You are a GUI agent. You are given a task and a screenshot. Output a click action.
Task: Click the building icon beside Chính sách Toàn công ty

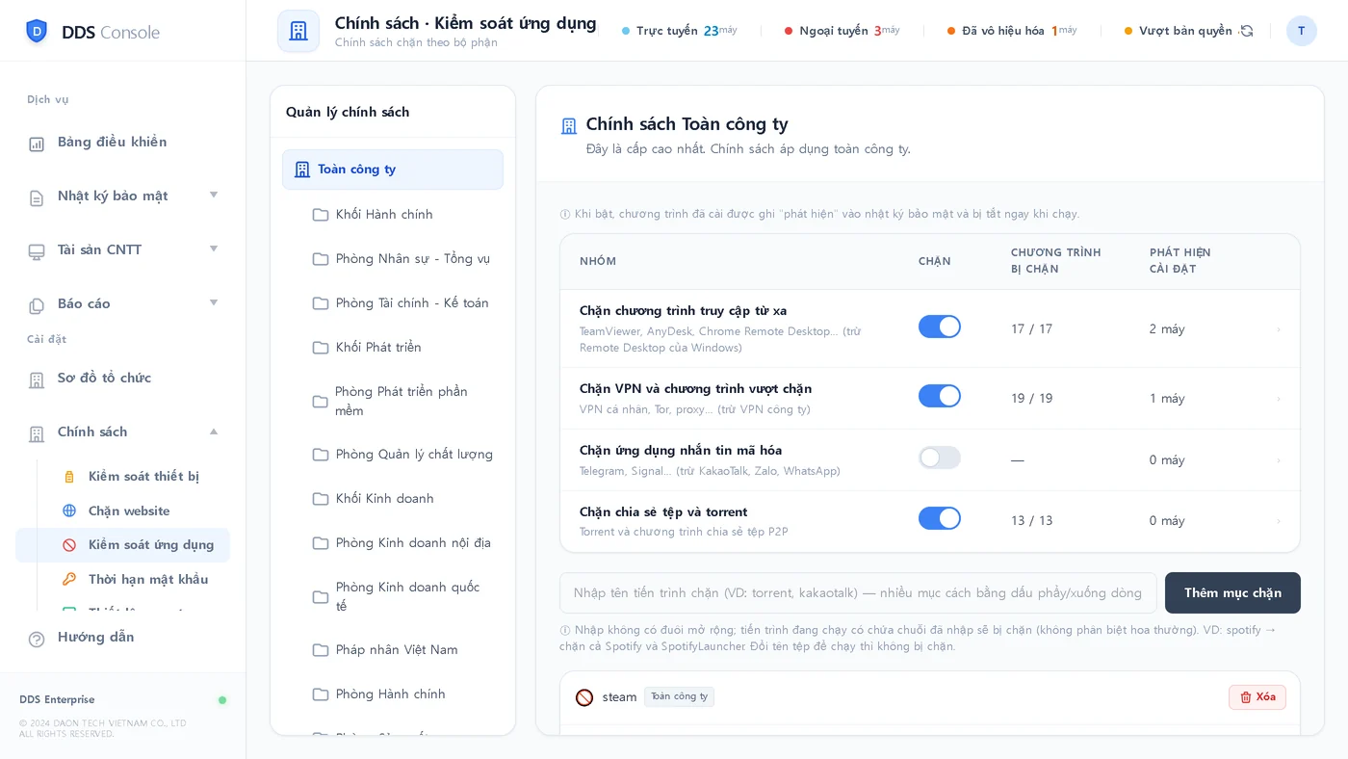click(569, 126)
